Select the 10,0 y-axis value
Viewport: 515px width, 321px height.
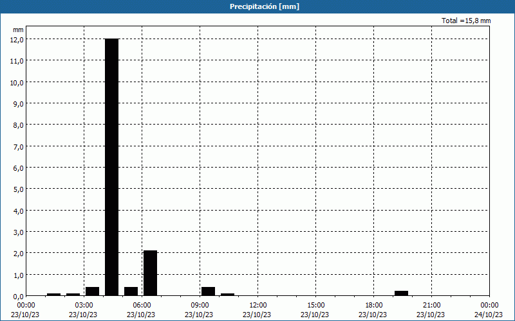(x=17, y=83)
